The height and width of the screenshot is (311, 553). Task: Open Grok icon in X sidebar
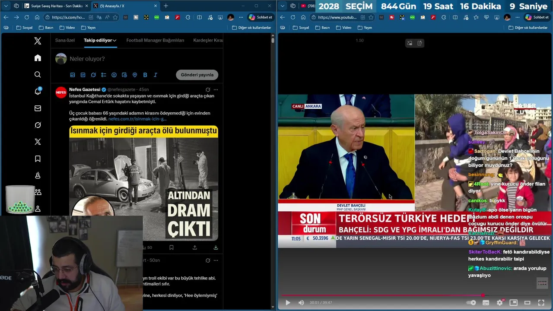pyautogui.click(x=38, y=125)
